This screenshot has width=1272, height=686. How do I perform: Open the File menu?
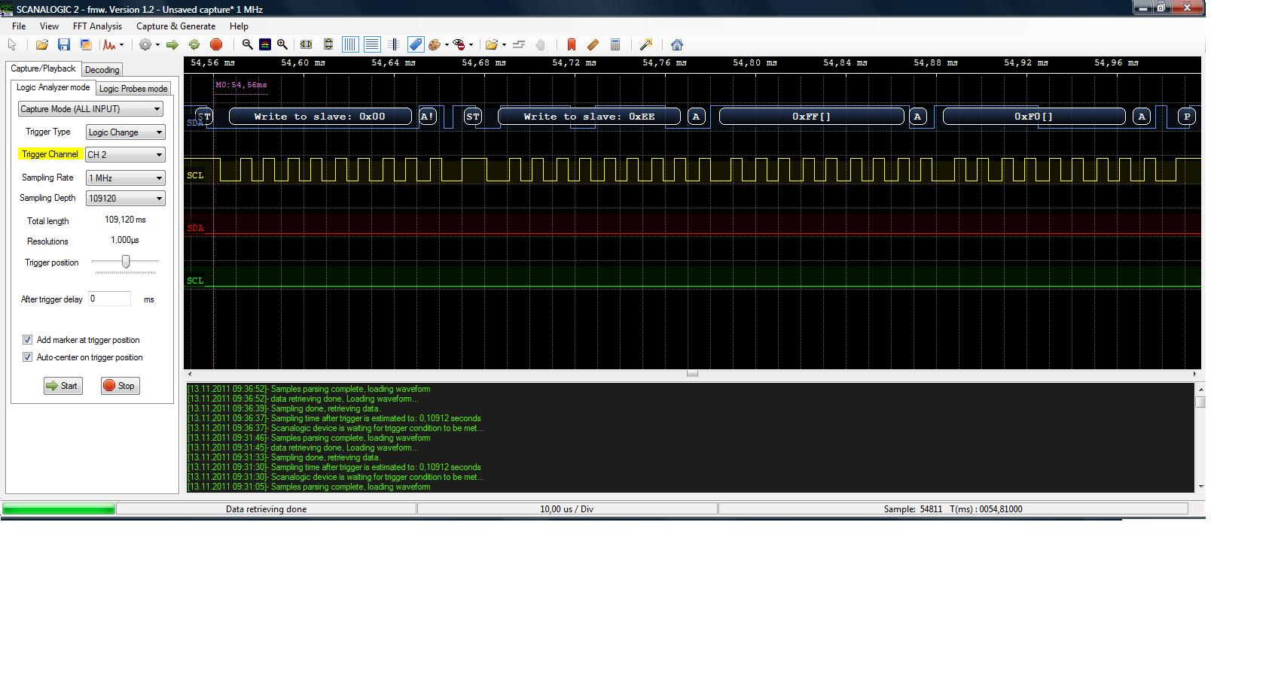(x=19, y=26)
